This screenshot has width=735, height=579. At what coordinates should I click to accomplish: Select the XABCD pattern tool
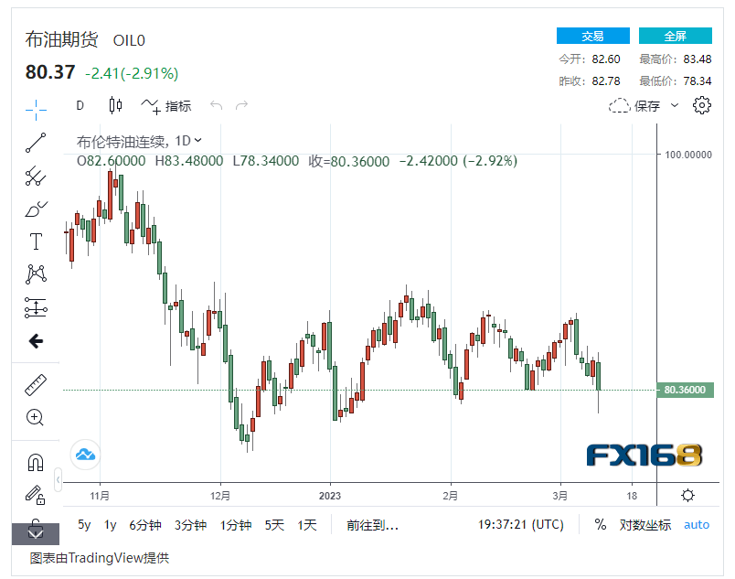pos(36,273)
